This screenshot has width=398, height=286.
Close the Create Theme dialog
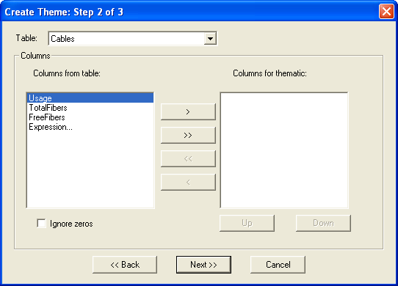click(x=386, y=12)
